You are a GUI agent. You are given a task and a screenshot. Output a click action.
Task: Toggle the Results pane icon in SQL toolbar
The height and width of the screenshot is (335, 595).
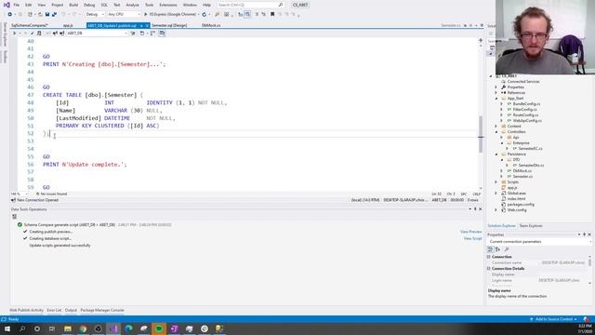click(162, 33)
